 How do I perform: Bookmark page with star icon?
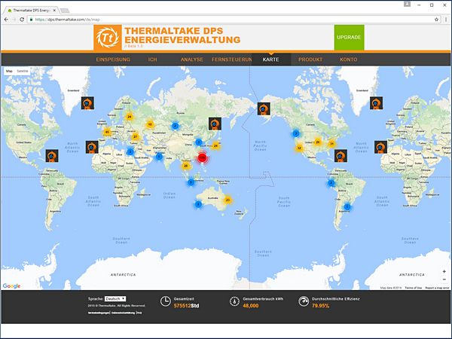[x=436, y=20]
